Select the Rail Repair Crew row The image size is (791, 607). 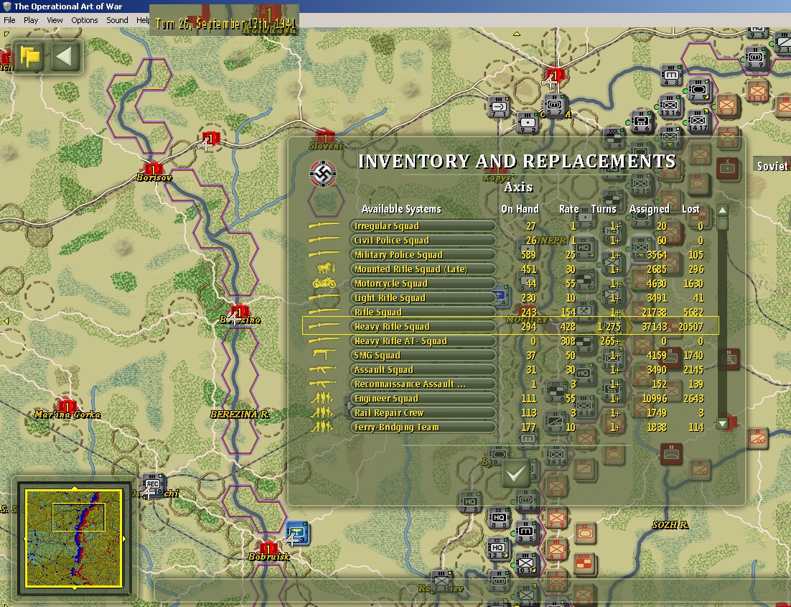point(510,413)
